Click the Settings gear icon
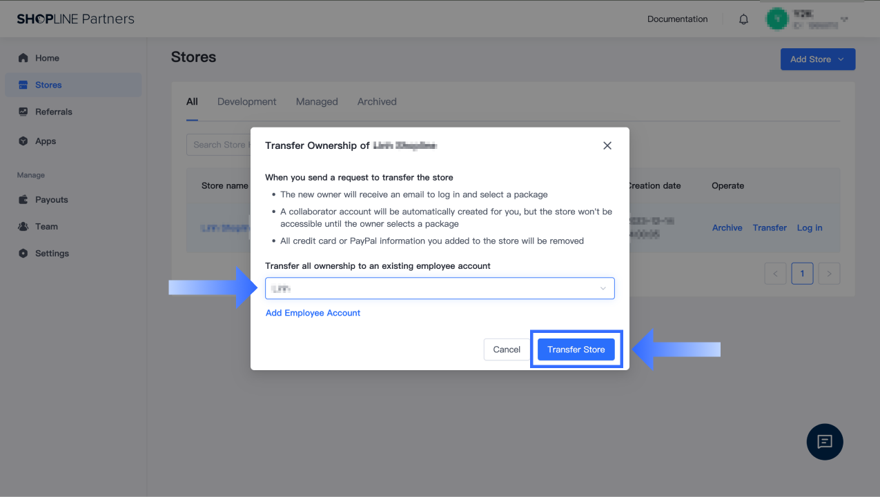The image size is (880, 497). click(x=23, y=253)
